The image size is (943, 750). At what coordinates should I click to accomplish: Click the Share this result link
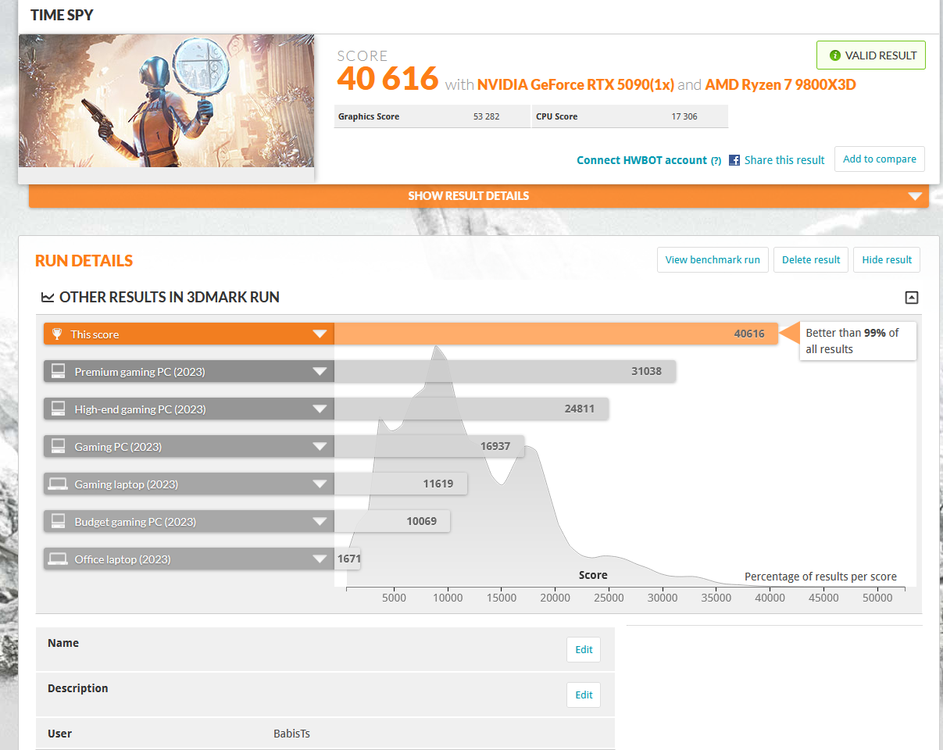pyautogui.click(x=784, y=160)
